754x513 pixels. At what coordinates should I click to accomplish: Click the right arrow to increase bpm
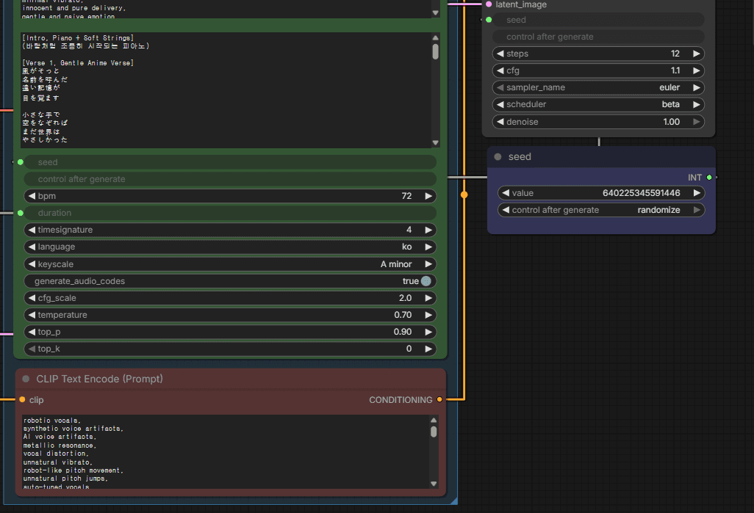click(x=428, y=196)
